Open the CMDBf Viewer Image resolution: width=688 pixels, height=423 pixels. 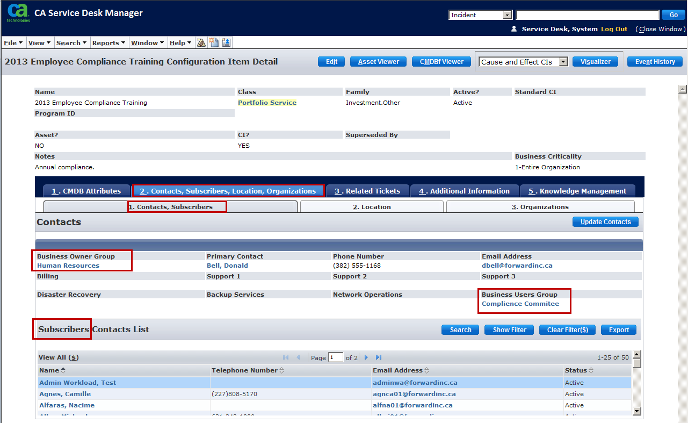[x=441, y=62]
